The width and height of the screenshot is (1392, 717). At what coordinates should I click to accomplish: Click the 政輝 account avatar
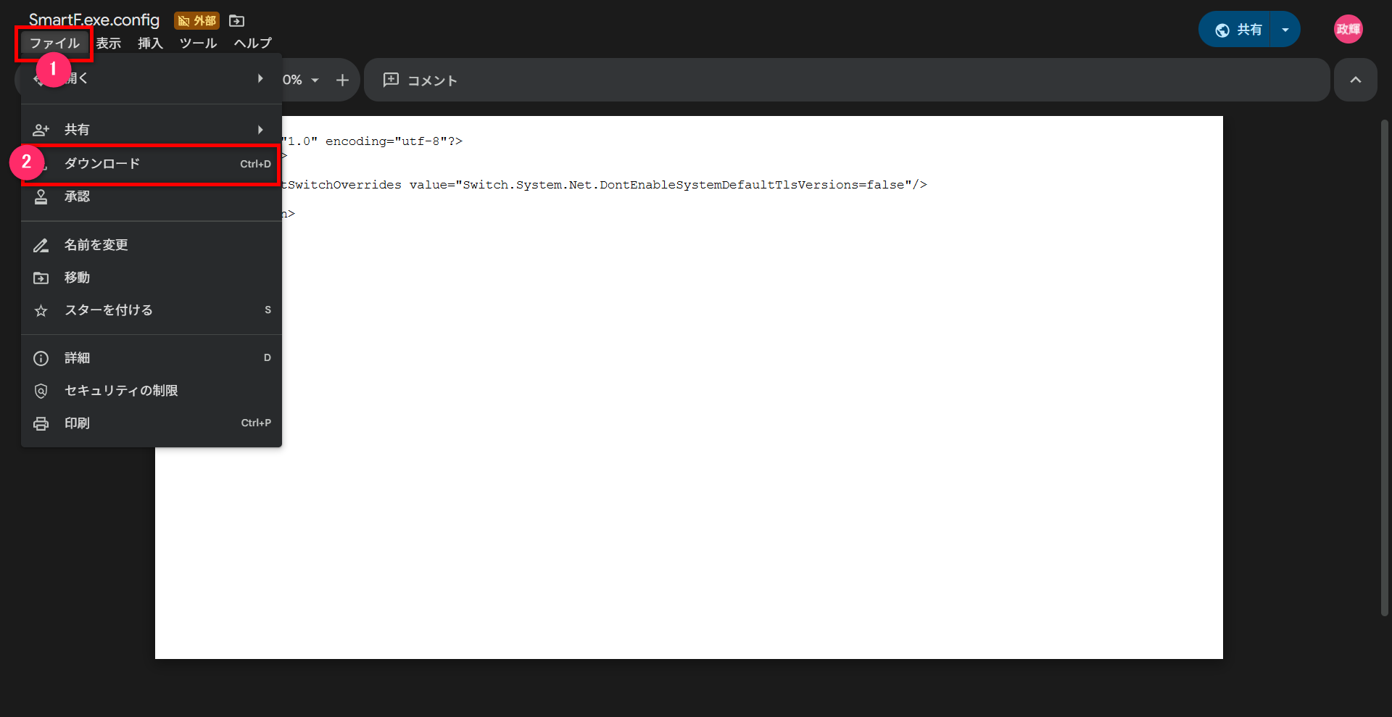[x=1348, y=30]
